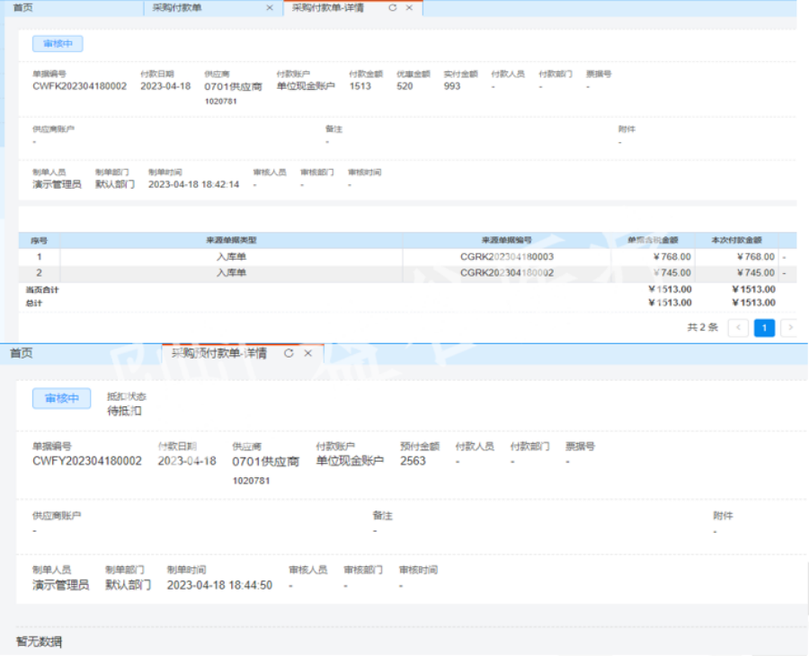This screenshot has height=656, width=809.
Task: Close the 采购付款单-详情 tab
Action: click(x=409, y=8)
